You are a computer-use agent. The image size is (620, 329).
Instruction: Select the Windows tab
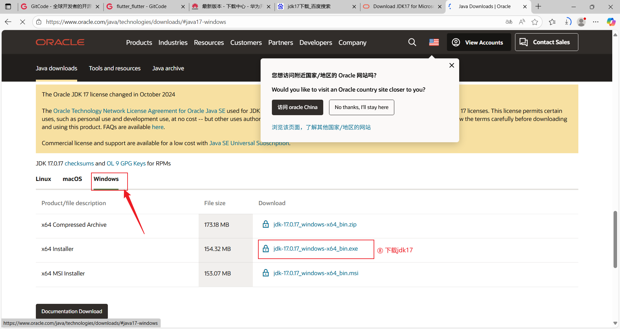[106, 179]
